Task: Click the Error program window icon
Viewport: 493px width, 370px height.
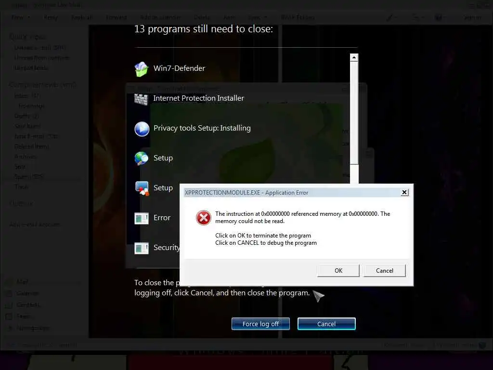Action: tap(141, 218)
